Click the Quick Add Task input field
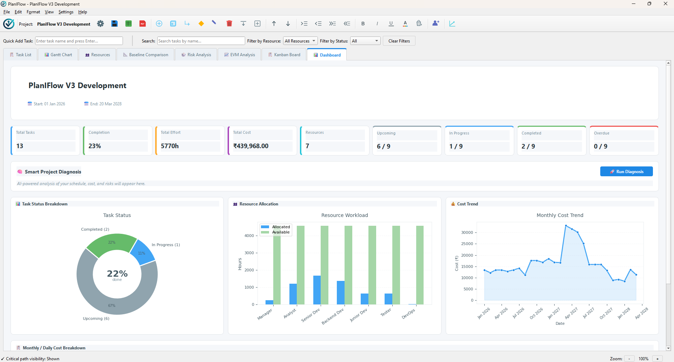674x362 pixels. [x=79, y=41]
